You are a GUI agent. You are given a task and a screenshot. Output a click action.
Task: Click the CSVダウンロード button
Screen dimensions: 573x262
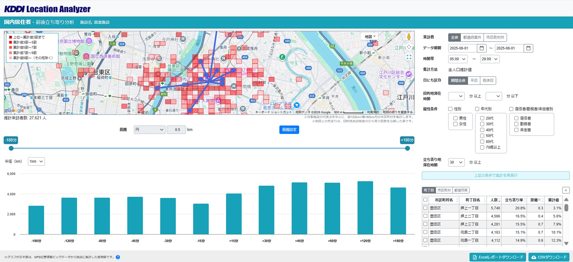(x=549, y=257)
